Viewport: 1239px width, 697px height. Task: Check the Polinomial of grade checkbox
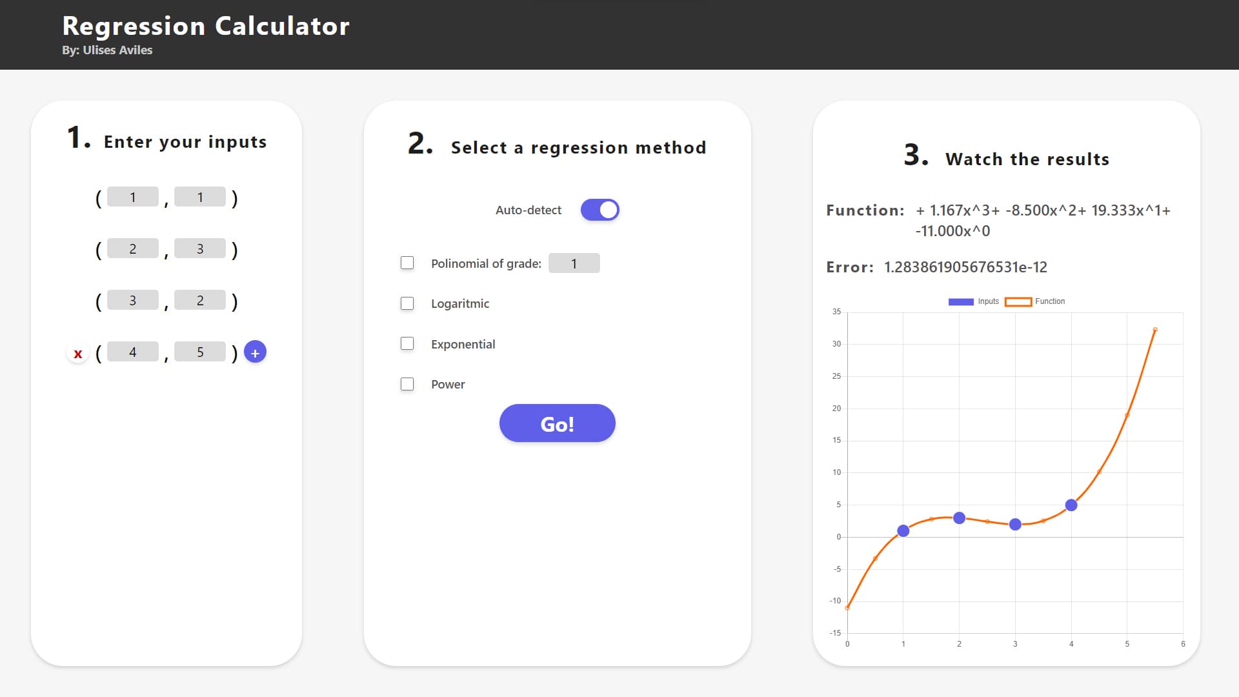click(x=407, y=263)
